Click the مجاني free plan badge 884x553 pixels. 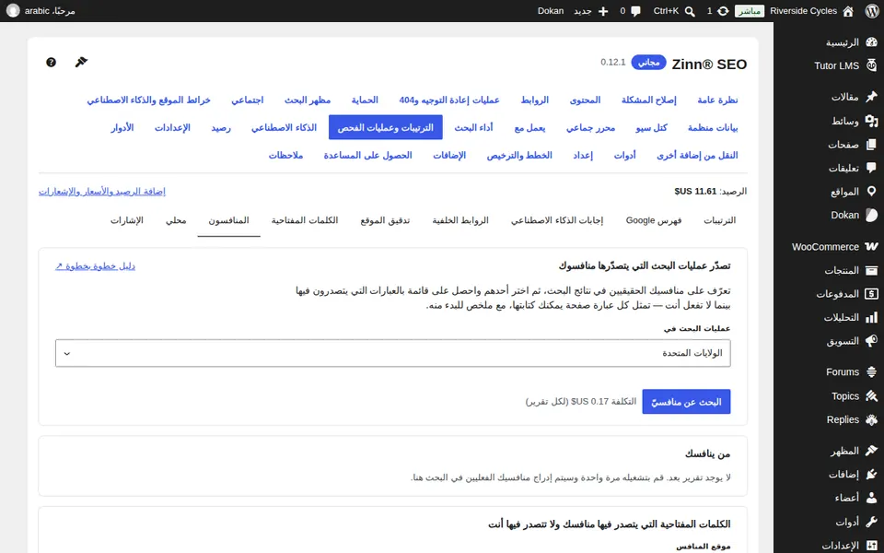649,62
